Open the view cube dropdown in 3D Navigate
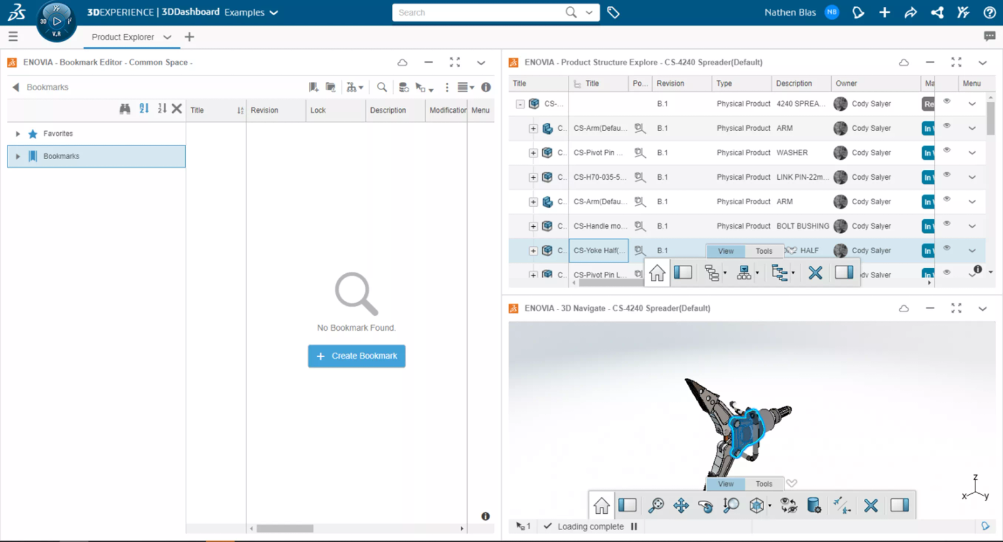 770,506
